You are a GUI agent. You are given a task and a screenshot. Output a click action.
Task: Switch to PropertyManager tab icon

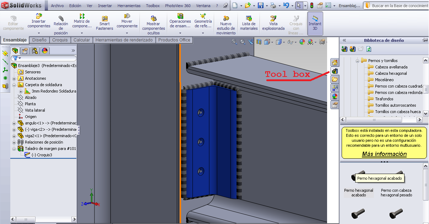click(25, 51)
